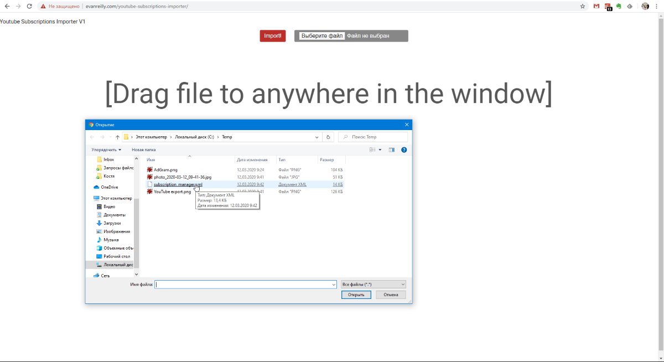Change view mode with the view icon
This screenshot has height=362, width=664.
[373, 149]
